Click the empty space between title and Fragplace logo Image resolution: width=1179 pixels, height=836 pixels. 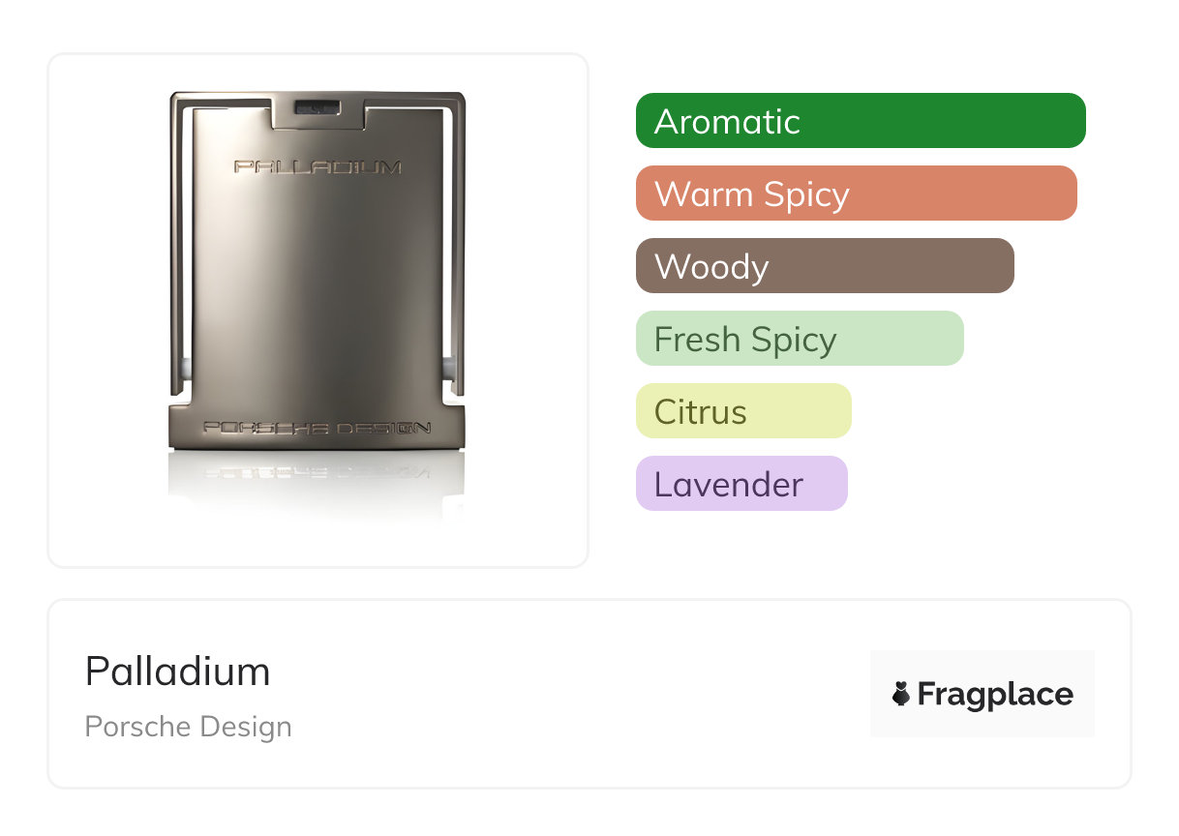pos(581,694)
